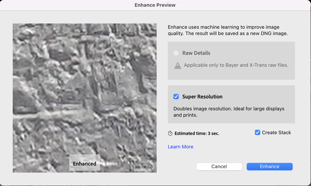311x186 pixels.
Task: Click the Raw Details label text
Action: tap(196, 53)
